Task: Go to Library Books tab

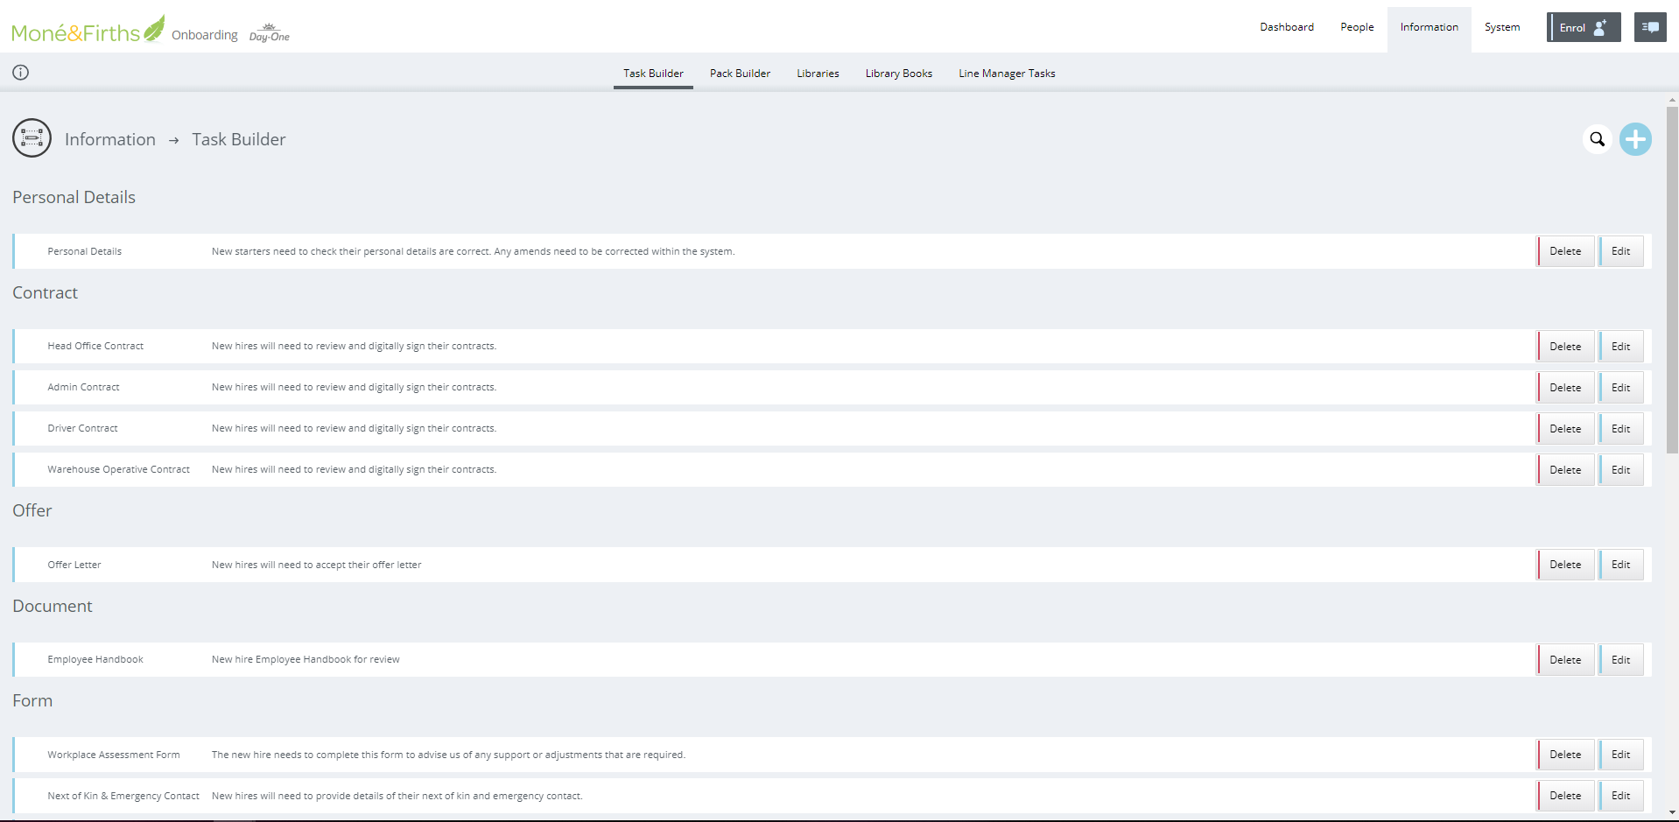Action: (898, 74)
